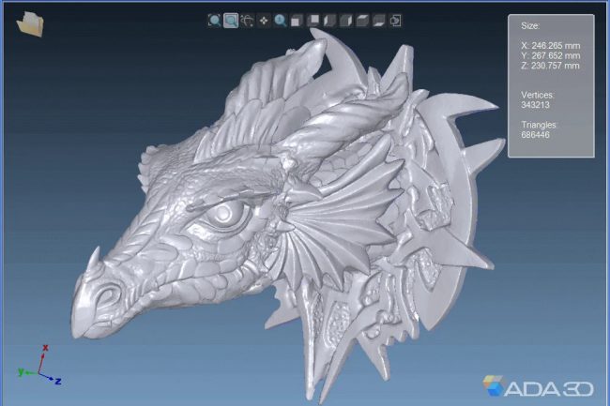Click the X size value 246.265 mm
This screenshot has height=406, width=610.
pyautogui.click(x=550, y=44)
